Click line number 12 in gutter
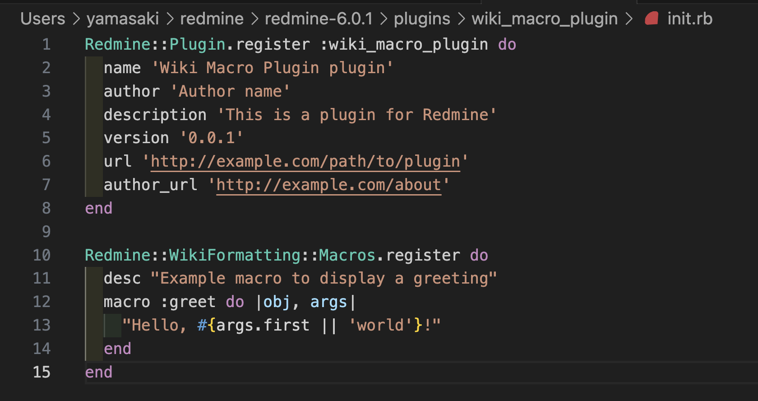The width and height of the screenshot is (758, 401). [42, 302]
